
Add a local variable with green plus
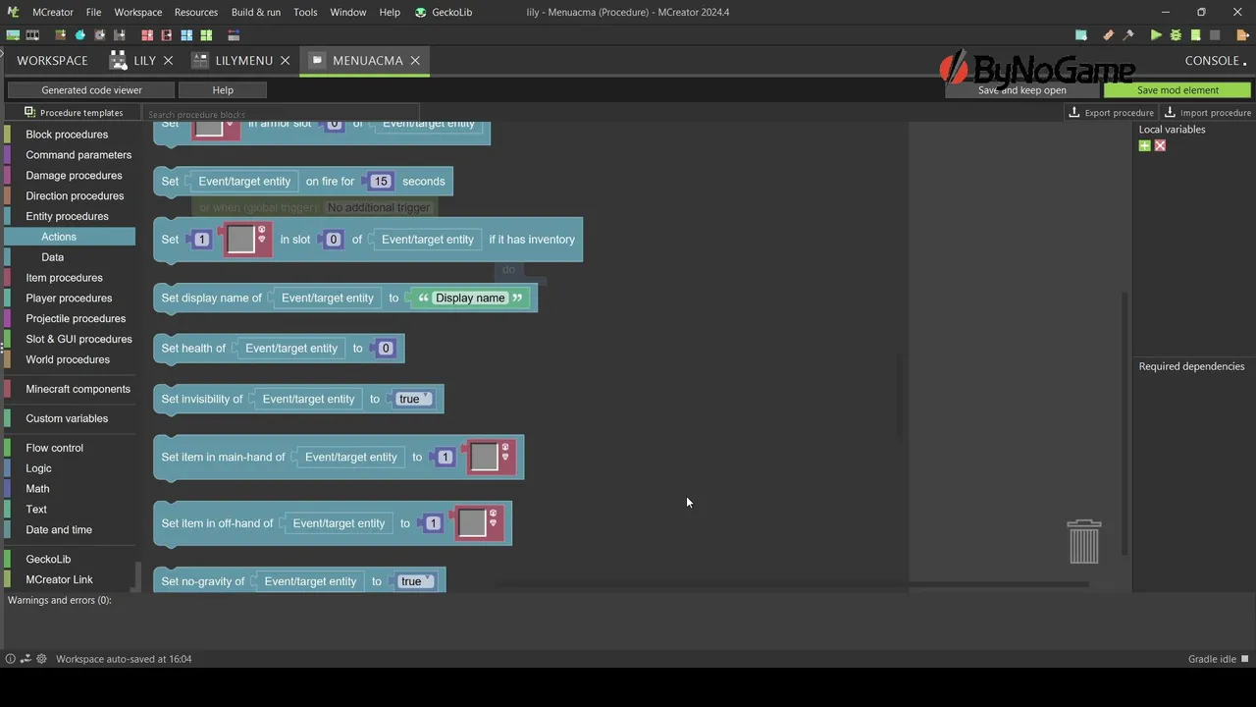click(x=1144, y=145)
